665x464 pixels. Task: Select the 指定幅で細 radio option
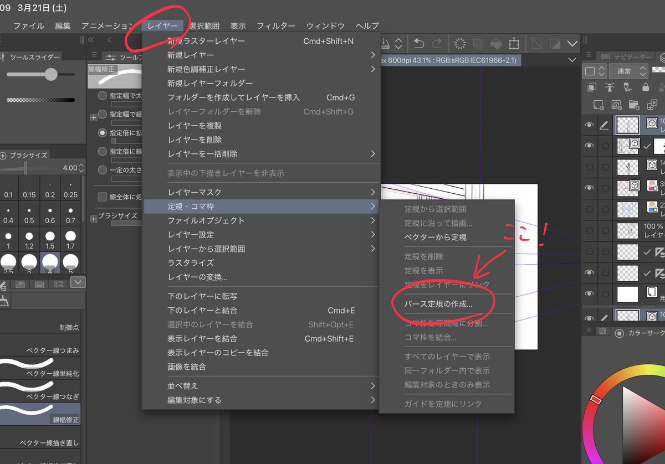pos(103,114)
